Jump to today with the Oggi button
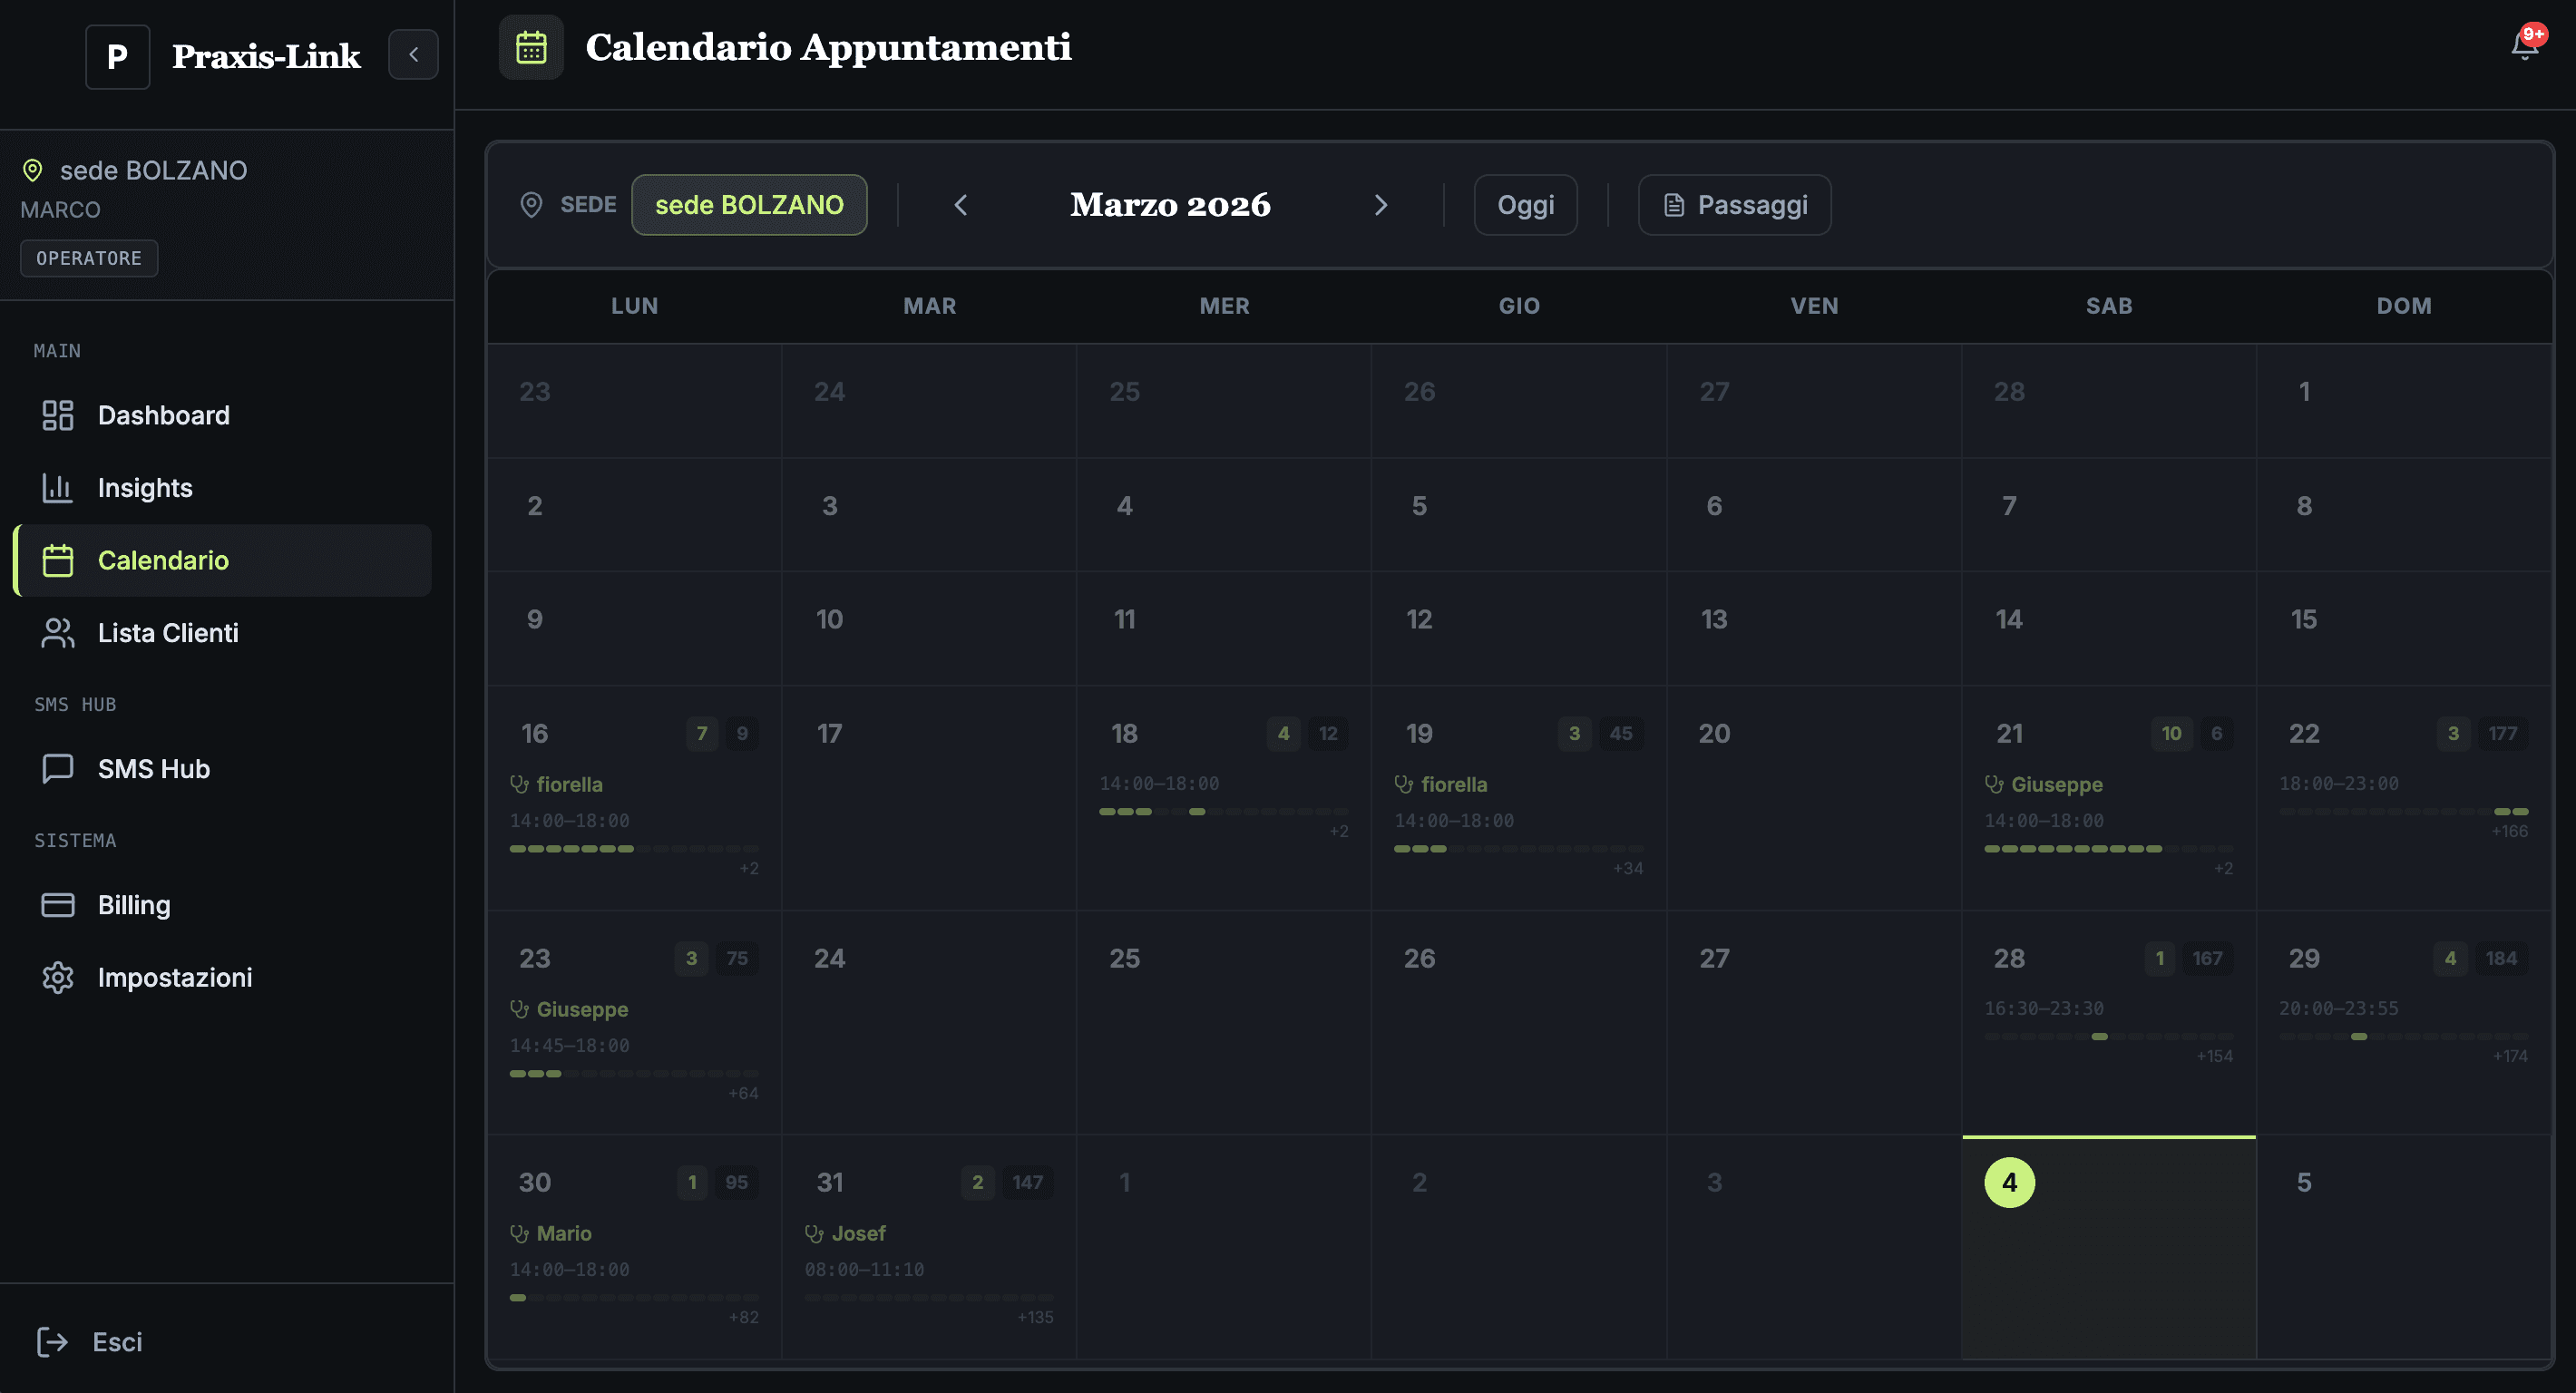This screenshot has height=1393, width=2576. [1525, 204]
